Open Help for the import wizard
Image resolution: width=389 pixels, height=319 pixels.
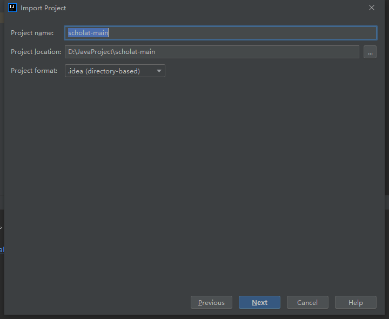point(356,302)
